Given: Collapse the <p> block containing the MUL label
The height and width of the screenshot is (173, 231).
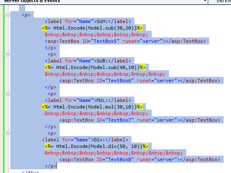Looking at the screenshot, I should point(7,94).
